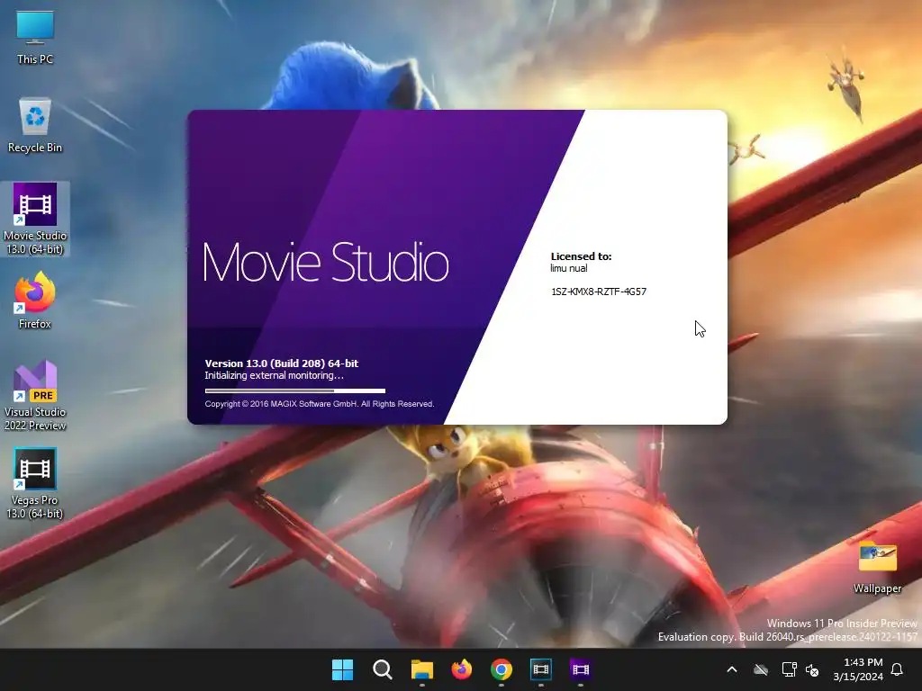
Task: Open the Windows Start menu
Action: pos(342,669)
